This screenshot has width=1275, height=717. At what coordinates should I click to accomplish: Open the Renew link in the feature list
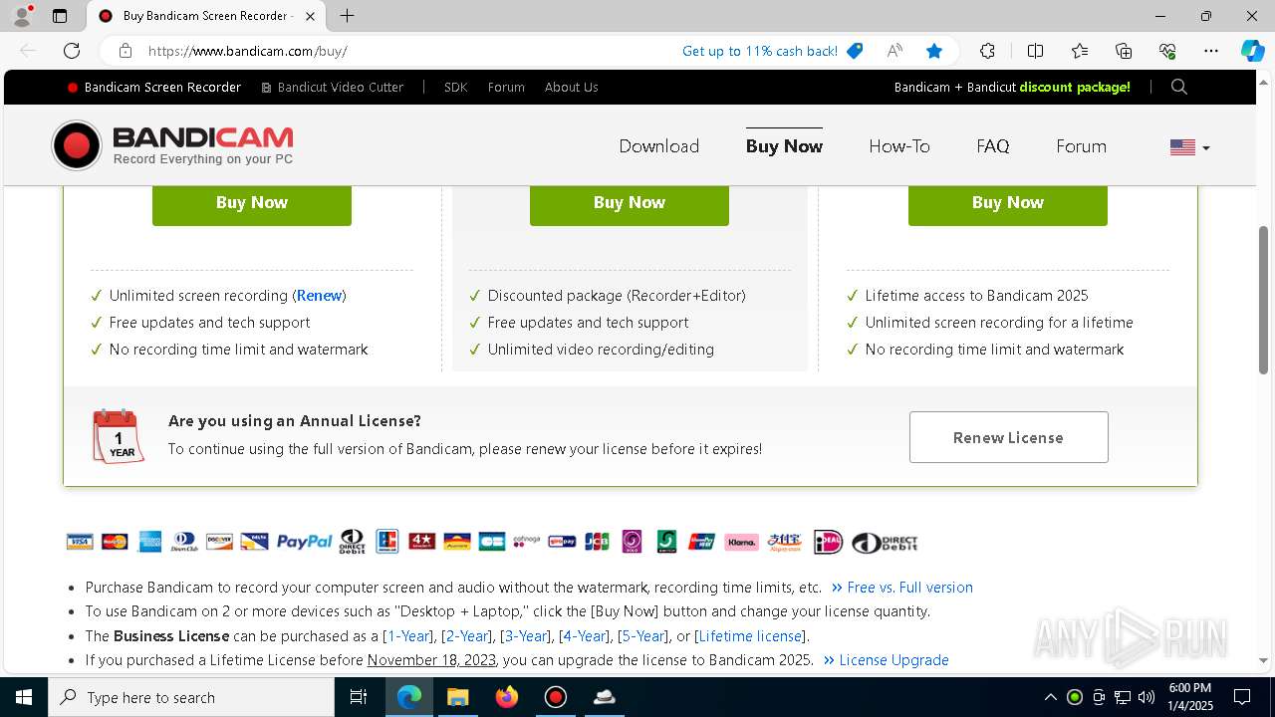coord(320,296)
